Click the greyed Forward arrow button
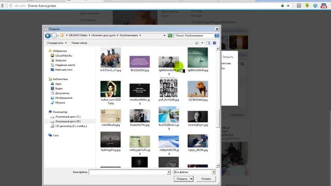The width and height of the screenshot is (331, 186). click(x=54, y=36)
